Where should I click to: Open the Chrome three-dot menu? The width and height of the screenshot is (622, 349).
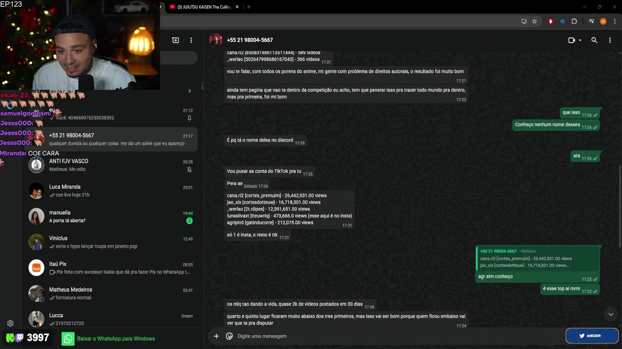pos(614,21)
